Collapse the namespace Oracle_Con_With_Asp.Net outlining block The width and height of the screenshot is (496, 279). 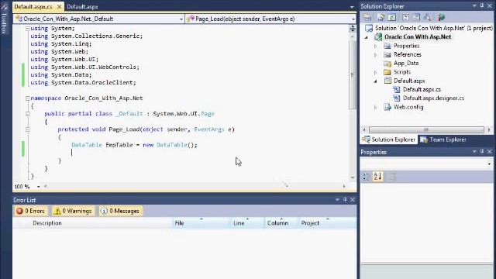tap(28, 98)
